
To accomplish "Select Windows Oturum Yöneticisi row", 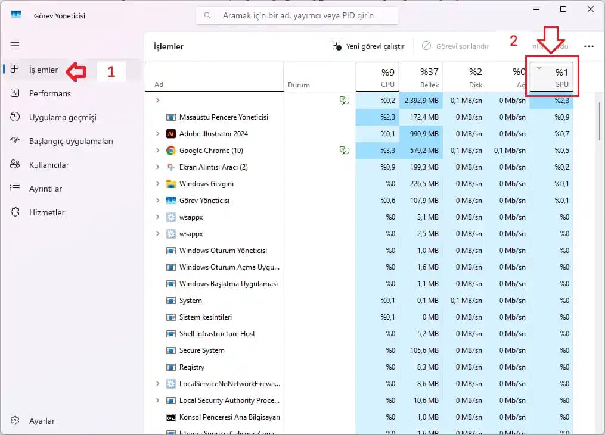I will (359, 251).
